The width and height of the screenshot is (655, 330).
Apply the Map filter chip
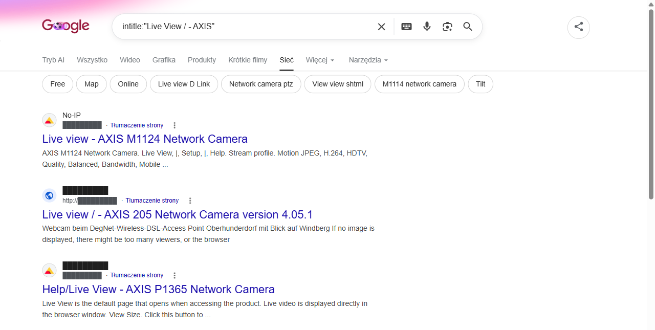pyautogui.click(x=92, y=84)
